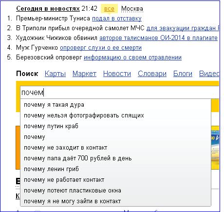
Task: Go to the 'Маркет' service tab
Action: point(84,74)
